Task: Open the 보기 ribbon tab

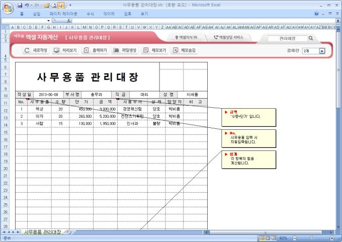Action: pyautogui.click(x=144, y=14)
